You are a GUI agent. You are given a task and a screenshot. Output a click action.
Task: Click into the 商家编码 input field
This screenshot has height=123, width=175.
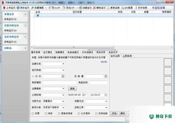59,82
